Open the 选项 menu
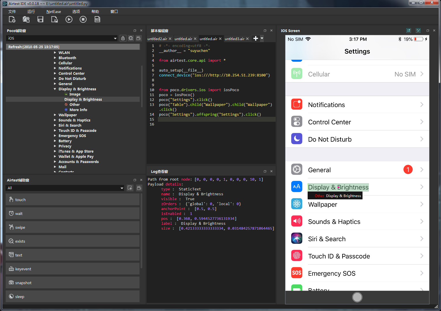Viewport: 441px width, 311px height. [x=76, y=12]
